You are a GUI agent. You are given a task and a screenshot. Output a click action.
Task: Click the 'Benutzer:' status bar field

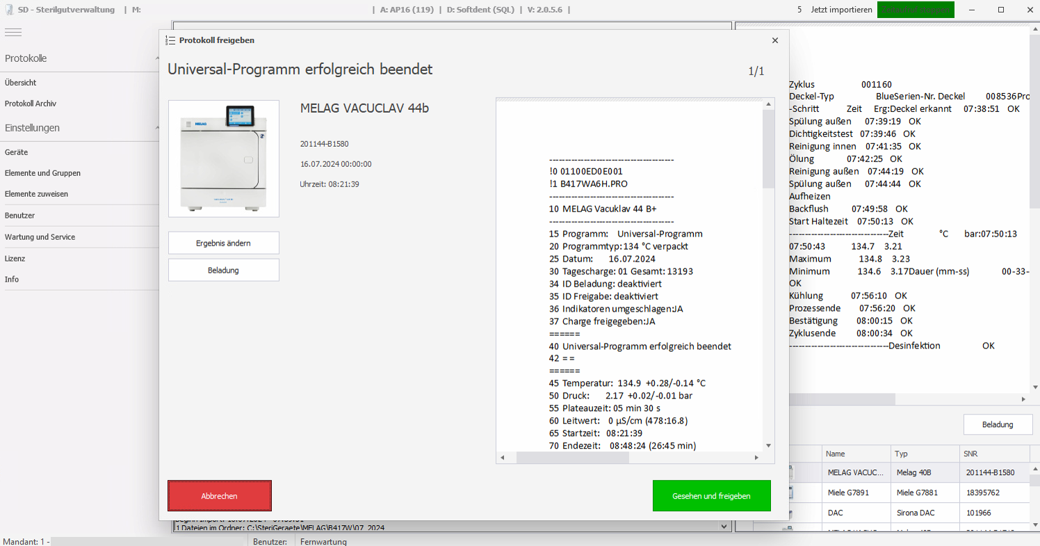pyautogui.click(x=270, y=541)
